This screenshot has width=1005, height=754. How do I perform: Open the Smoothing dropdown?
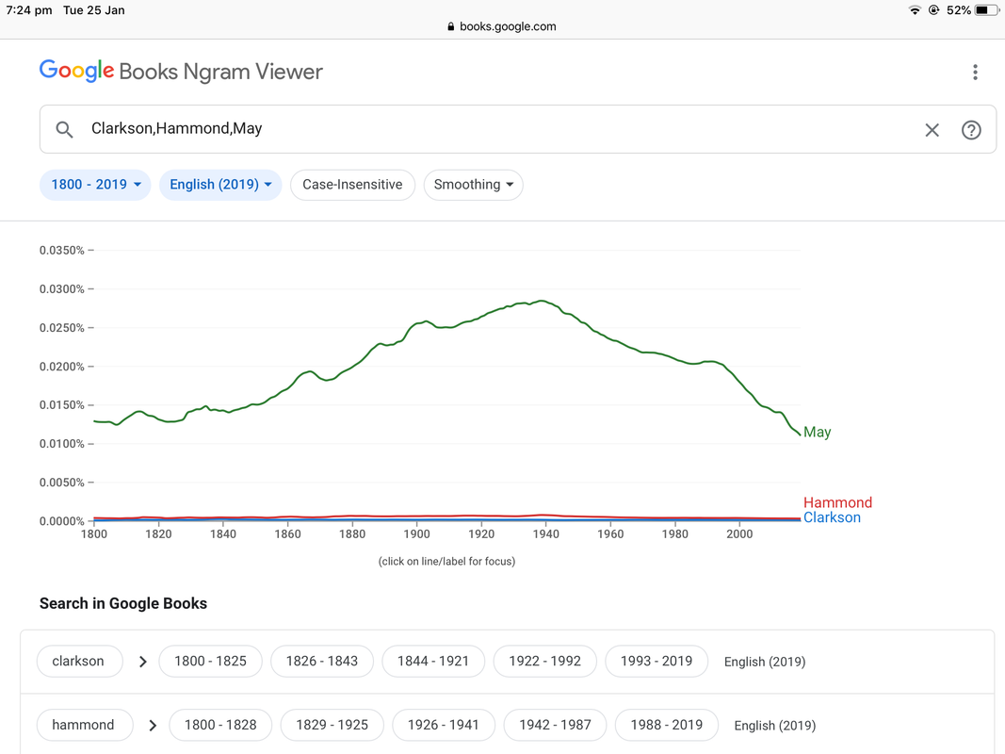pos(473,185)
